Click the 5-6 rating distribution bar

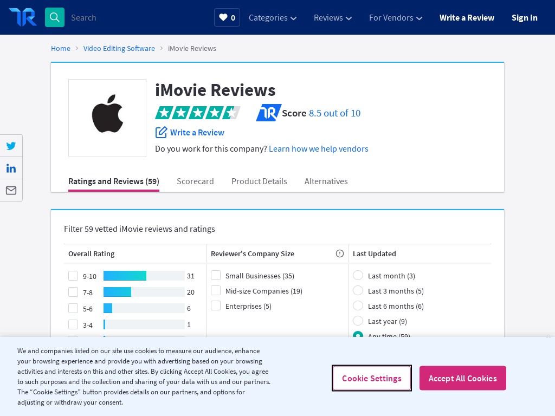point(144,308)
